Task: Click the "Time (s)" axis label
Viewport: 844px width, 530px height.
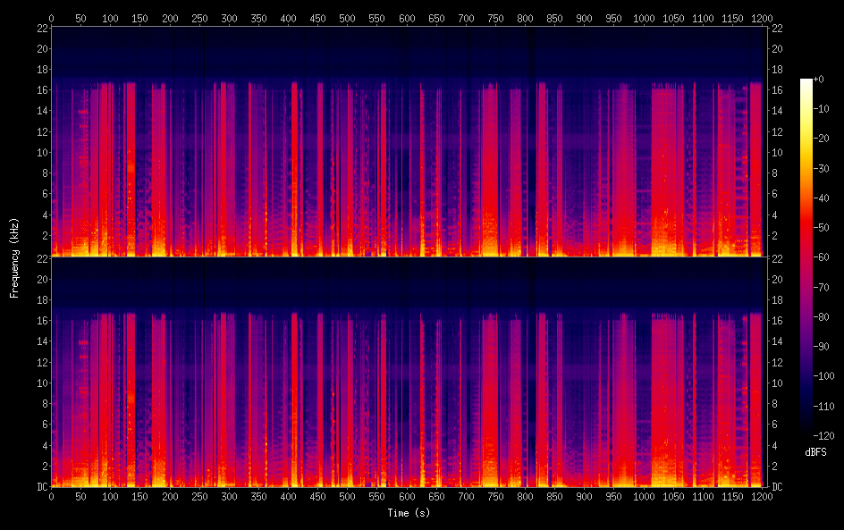Action: click(x=408, y=513)
